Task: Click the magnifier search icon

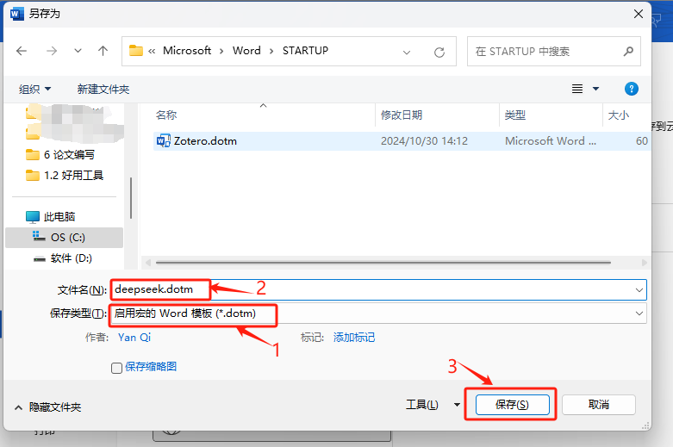Action: 628,52
